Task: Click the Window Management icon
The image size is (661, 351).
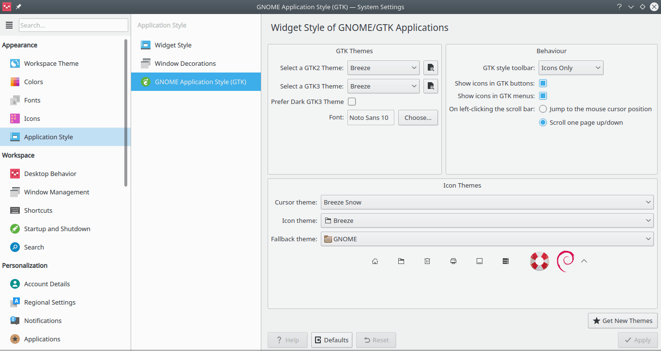Action: [15, 192]
